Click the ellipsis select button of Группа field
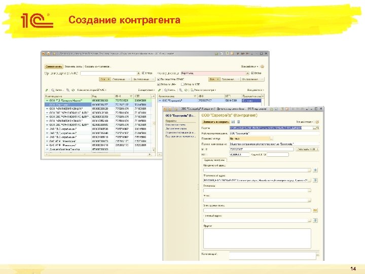Viewport: 365px width, 274px height. 314,128
